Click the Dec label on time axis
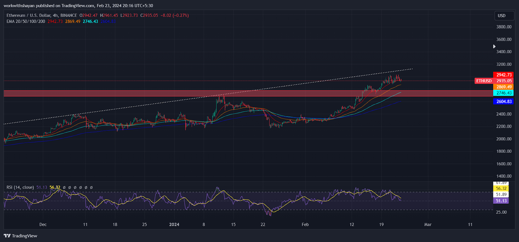Screen dimensions: 519x242 coord(43,224)
